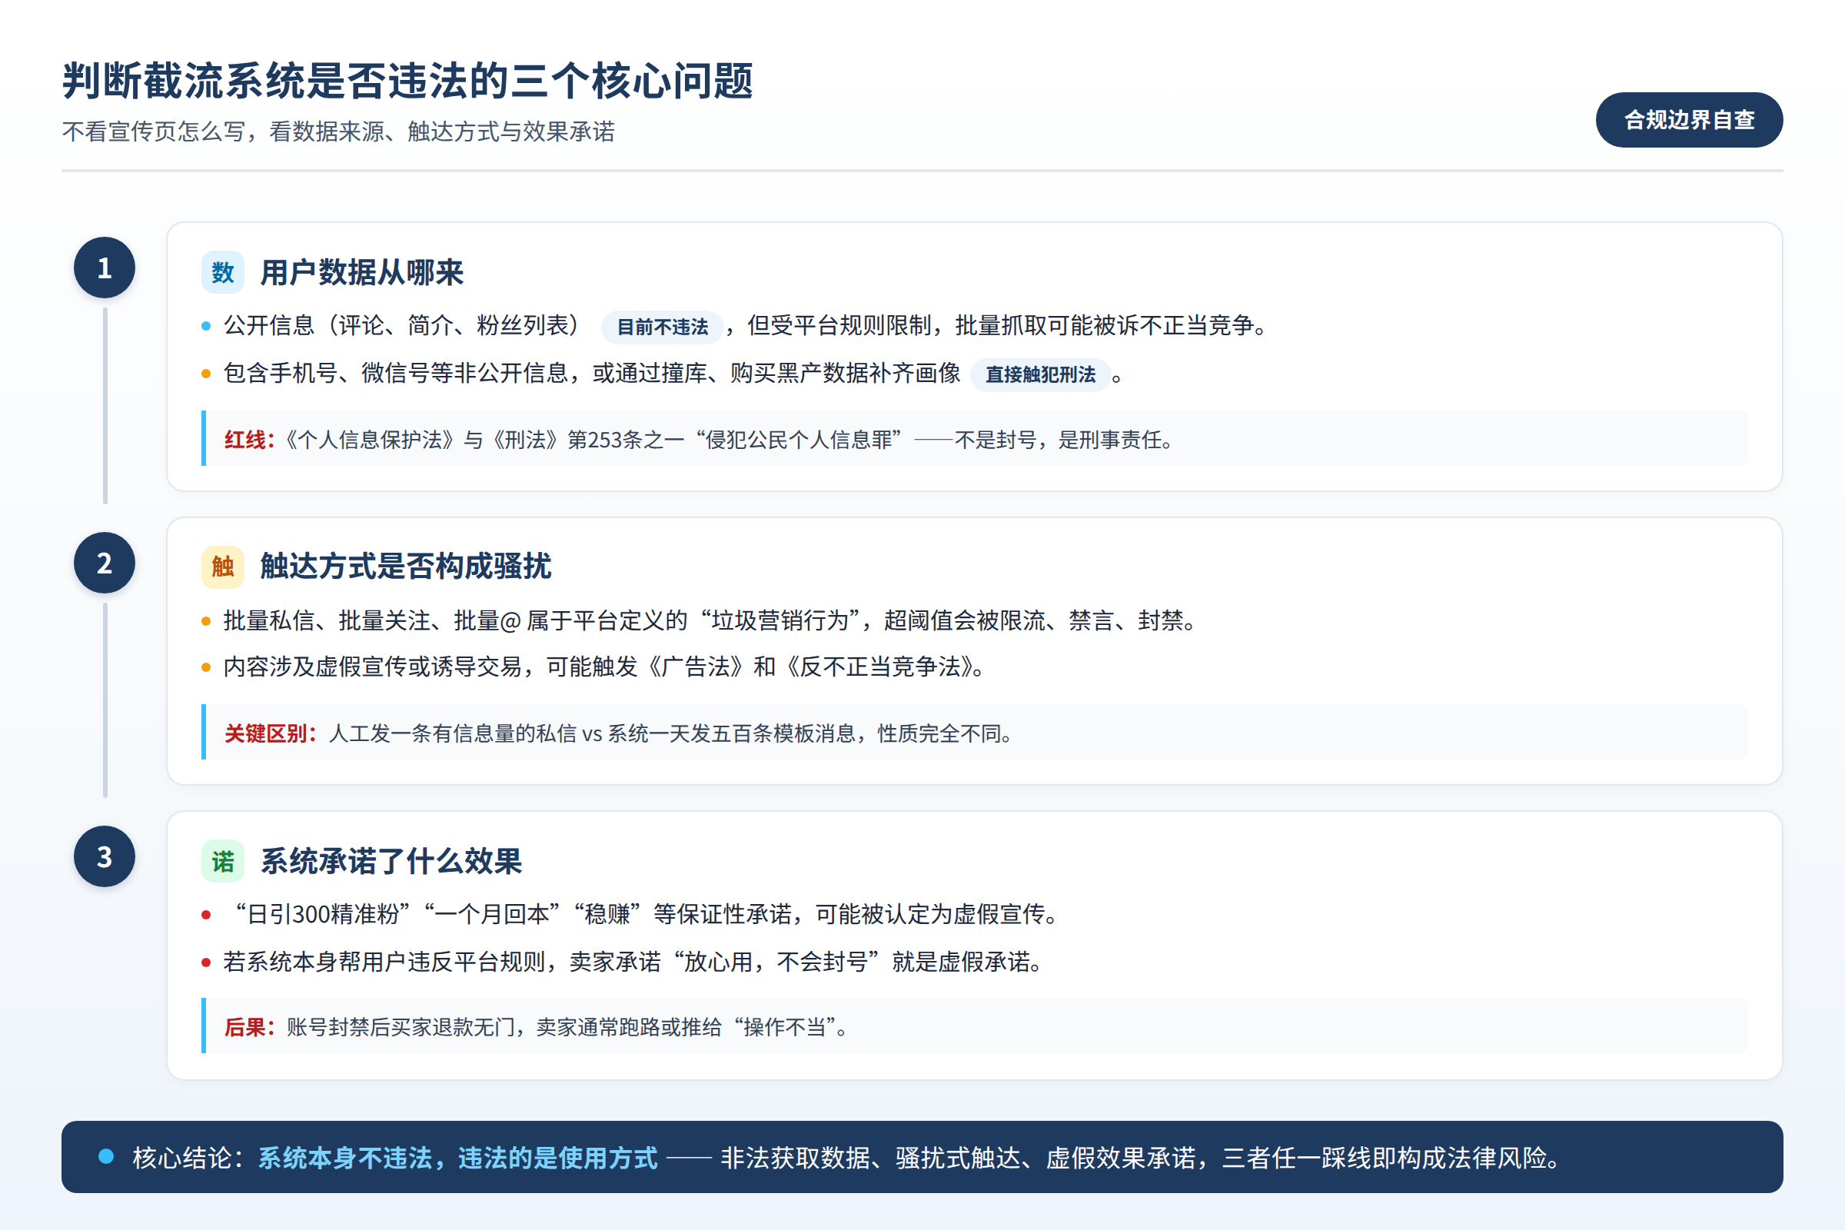The image size is (1845, 1230).
Task: Click the 红线 callout about 刑法第253条之一
Action: (974, 438)
